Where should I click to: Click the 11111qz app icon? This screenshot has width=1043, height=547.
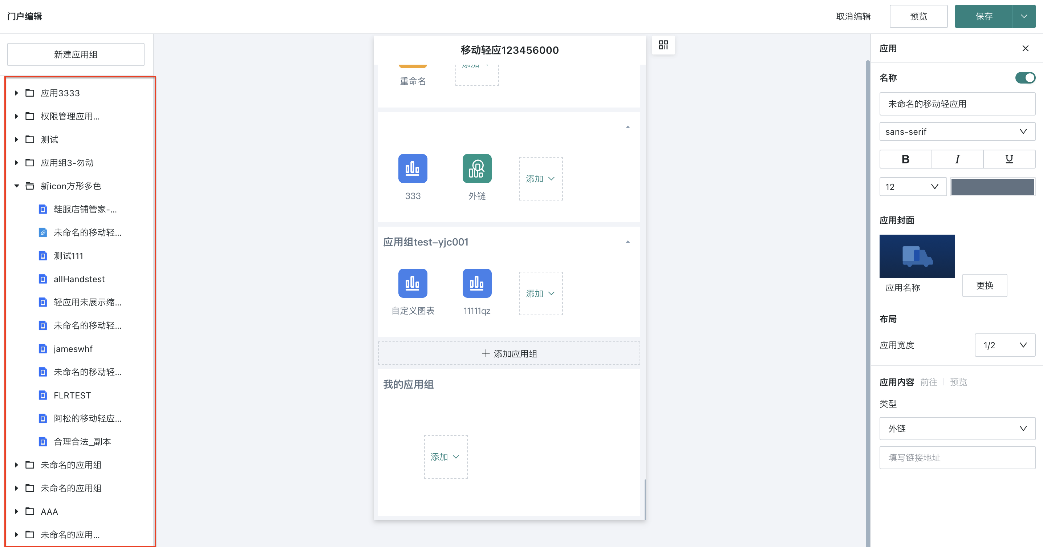(477, 283)
